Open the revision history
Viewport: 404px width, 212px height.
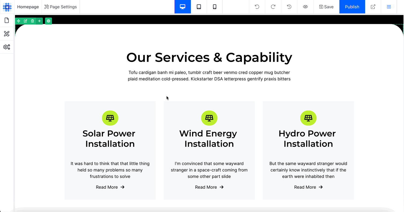289,7
